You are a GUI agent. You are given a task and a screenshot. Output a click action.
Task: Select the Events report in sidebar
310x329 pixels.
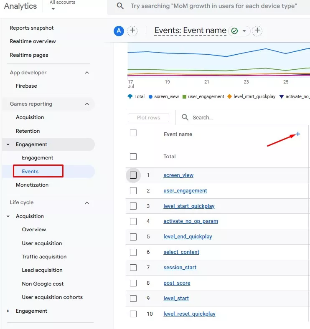coord(30,172)
